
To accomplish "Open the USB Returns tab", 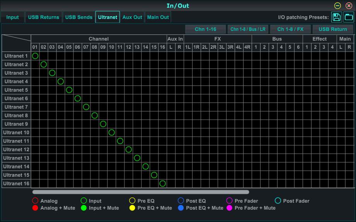I will click(x=44, y=17).
